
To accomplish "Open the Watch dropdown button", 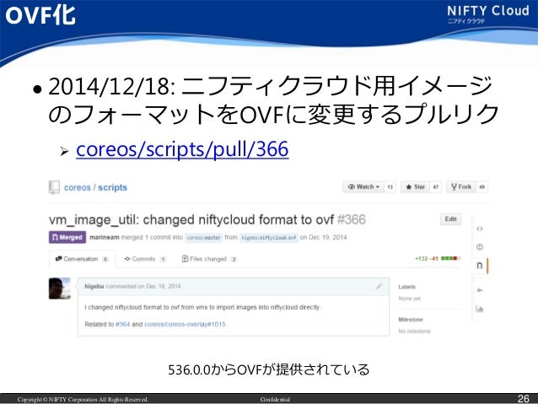I will (x=363, y=186).
